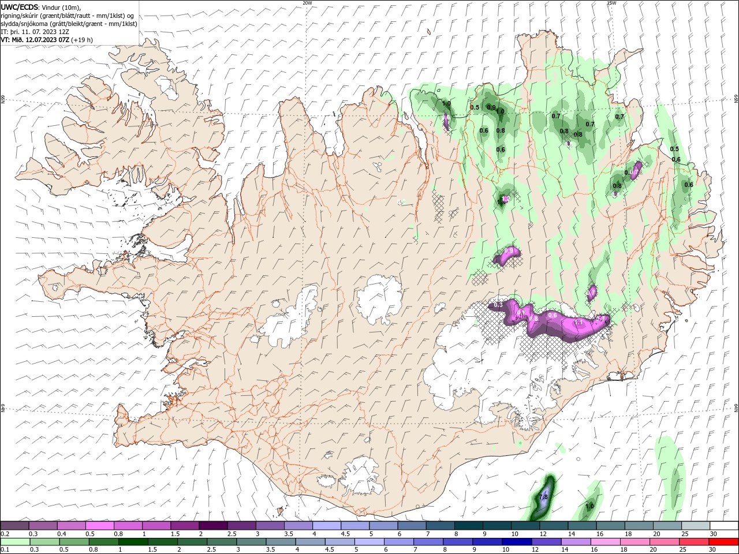Viewport: 739px width, 554px height.
Task: Pick the 9 dark teal swatch in snow row
Action: pyautogui.click(x=497, y=526)
